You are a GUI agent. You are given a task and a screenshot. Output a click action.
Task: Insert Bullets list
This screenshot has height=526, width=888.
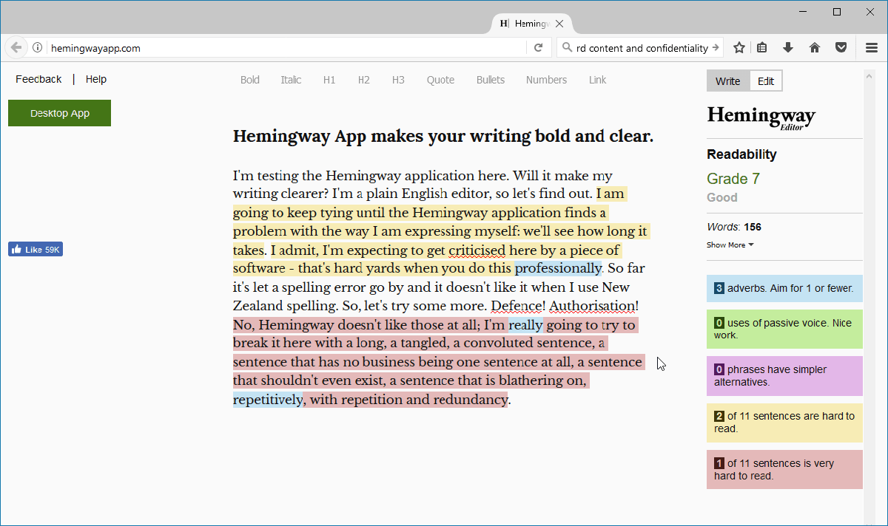tap(491, 80)
